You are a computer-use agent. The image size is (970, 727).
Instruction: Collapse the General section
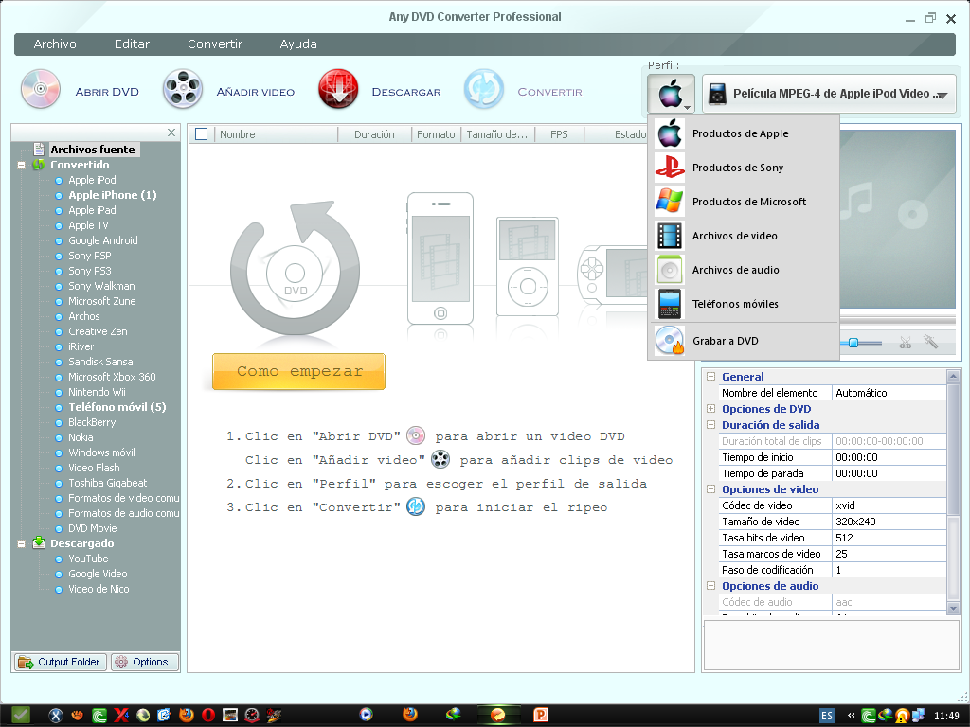(x=710, y=377)
